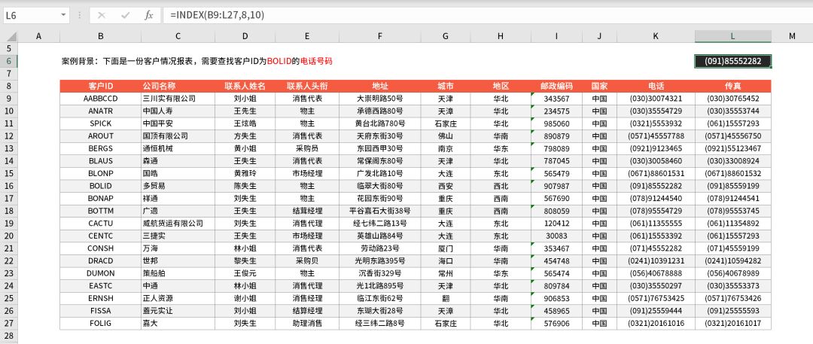Click cell L6 showing (091)85552282
This screenshot has height=344, width=813.
tap(732, 61)
